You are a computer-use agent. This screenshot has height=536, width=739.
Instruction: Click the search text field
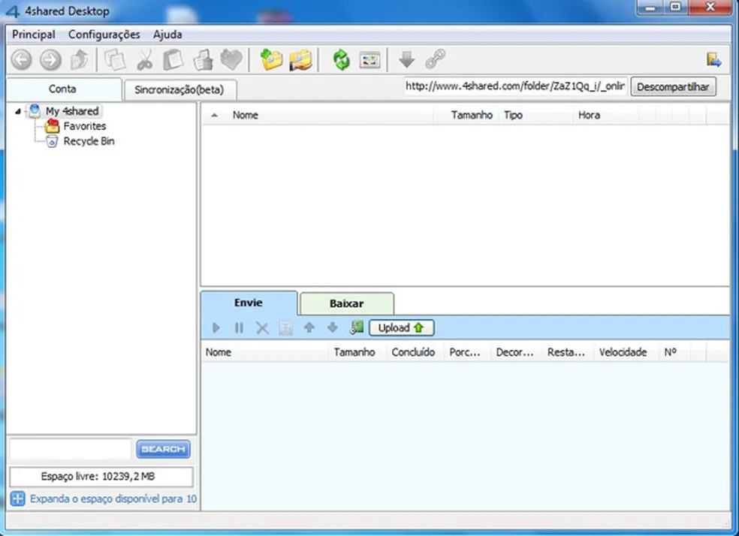[x=71, y=449]
